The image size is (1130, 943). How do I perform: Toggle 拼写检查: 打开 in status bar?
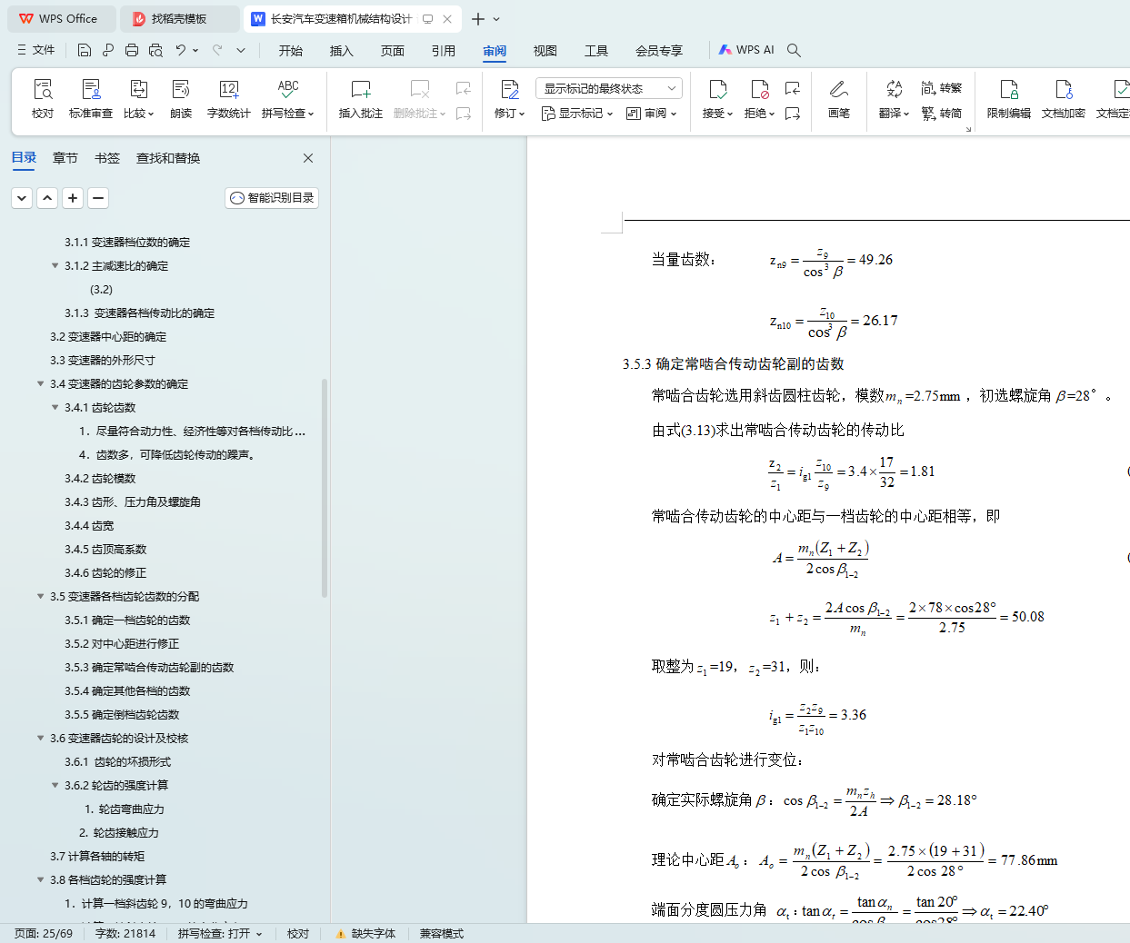[x=220, y=934]
